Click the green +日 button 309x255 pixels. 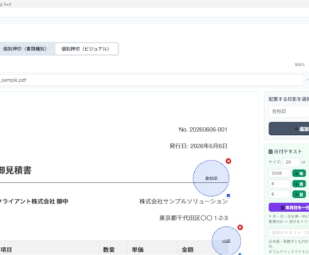coord(299,195)
